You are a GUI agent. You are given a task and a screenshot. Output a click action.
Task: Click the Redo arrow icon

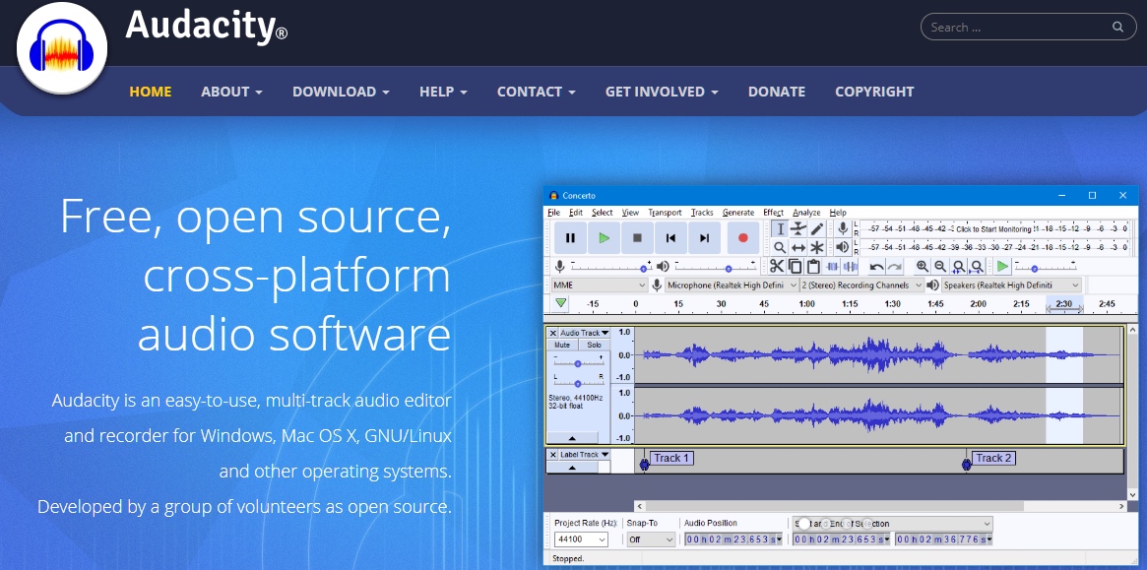(x=894, y=267)
